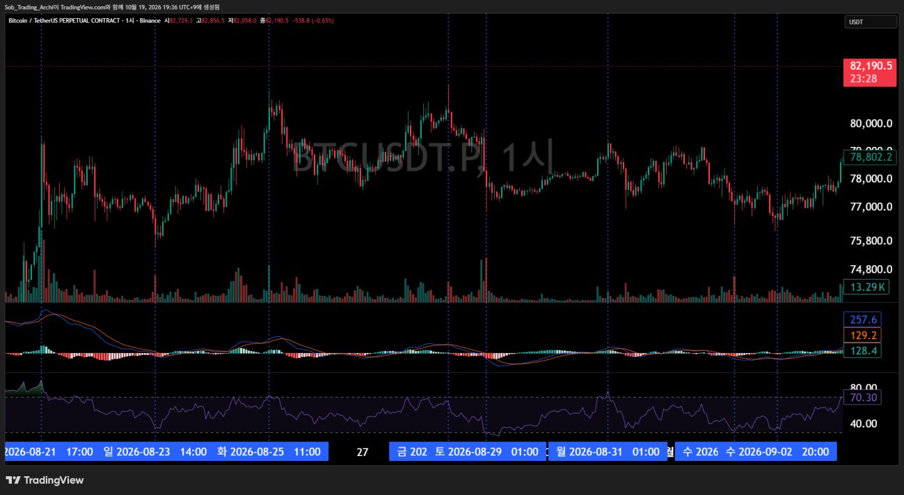This screenshot has height=495, width=904.
Task: Click the 27 date tick on the time axis
Action: pos(362,452)
